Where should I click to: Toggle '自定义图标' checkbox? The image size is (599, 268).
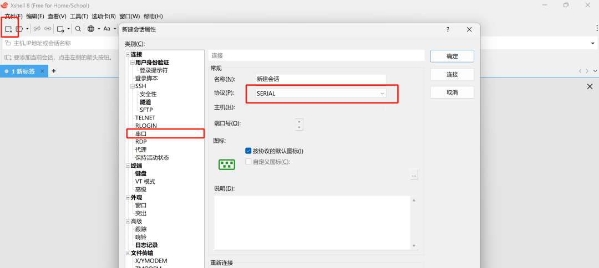[248, 162]
